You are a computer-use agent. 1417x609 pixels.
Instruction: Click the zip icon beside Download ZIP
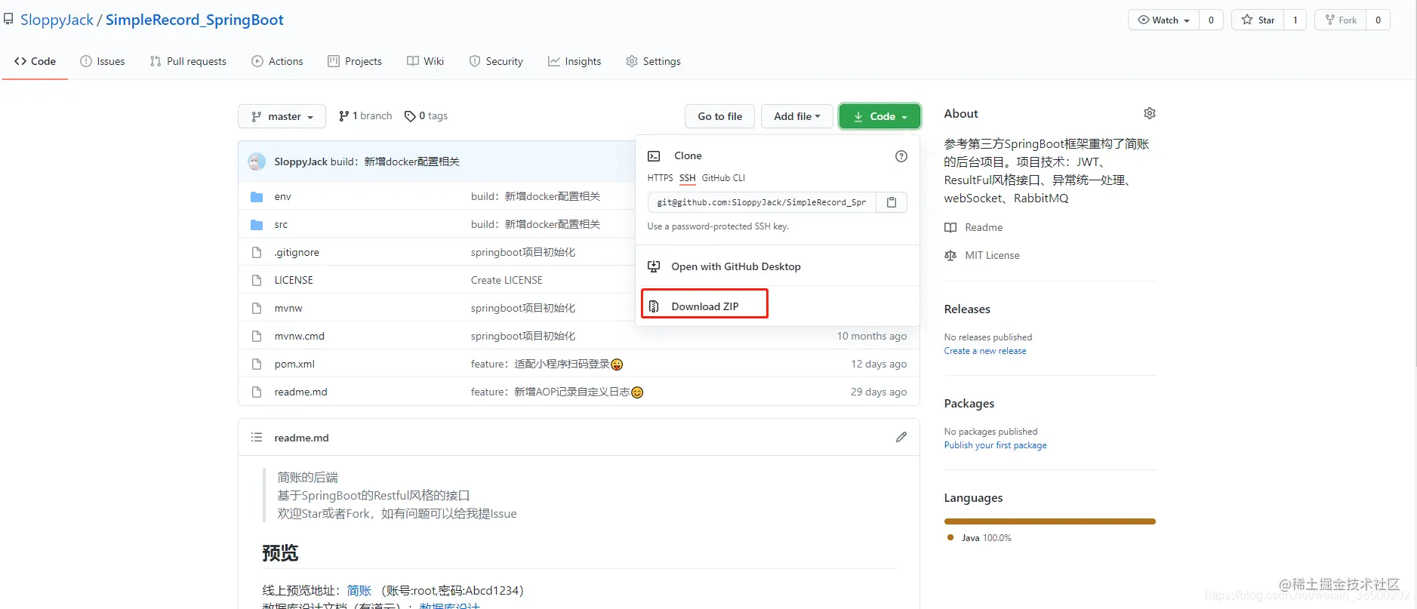[654, 306]
